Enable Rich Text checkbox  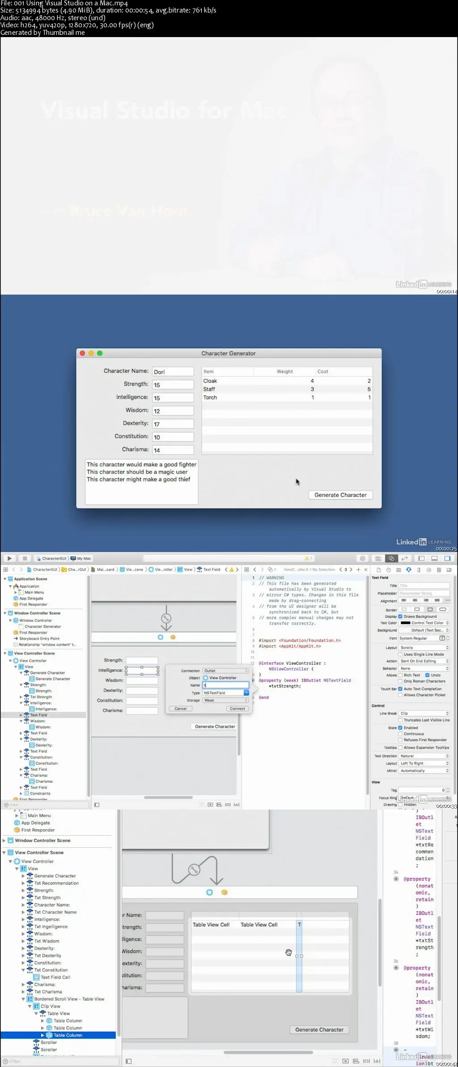coord(400,675)
